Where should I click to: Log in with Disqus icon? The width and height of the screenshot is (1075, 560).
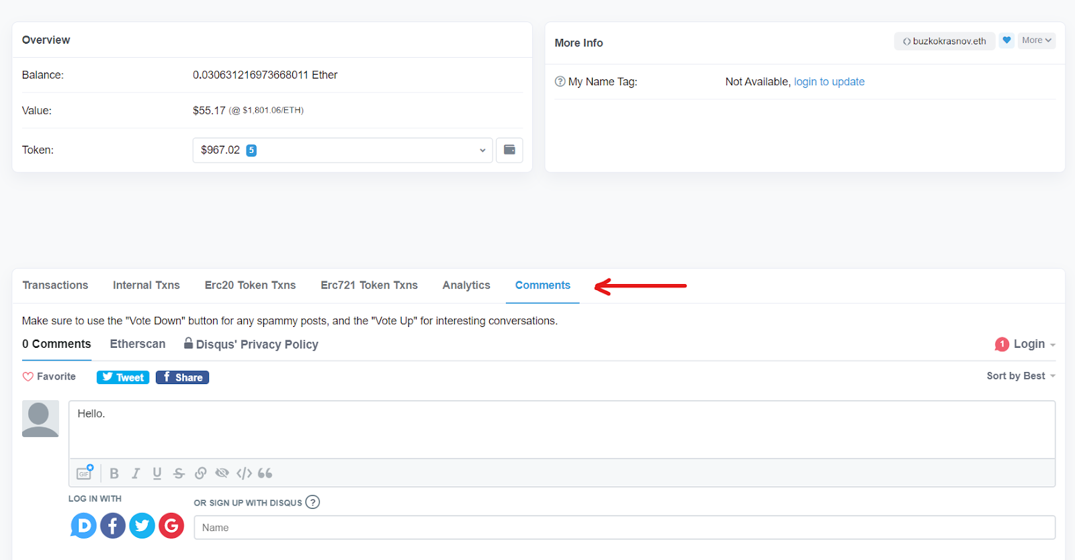[83, 526]
